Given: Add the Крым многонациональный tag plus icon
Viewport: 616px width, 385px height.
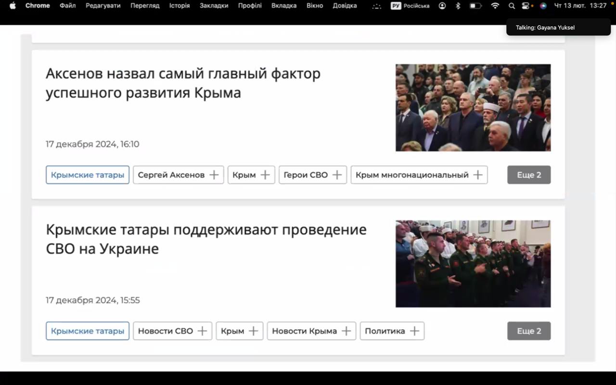Looking at the screenshot, I should (477, 175).
